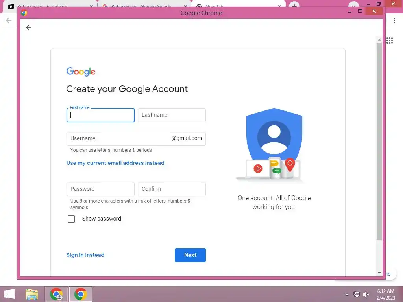Click Use my current email address instead
The height and width of the screenshot is (302, 403).
click(115, 163)
